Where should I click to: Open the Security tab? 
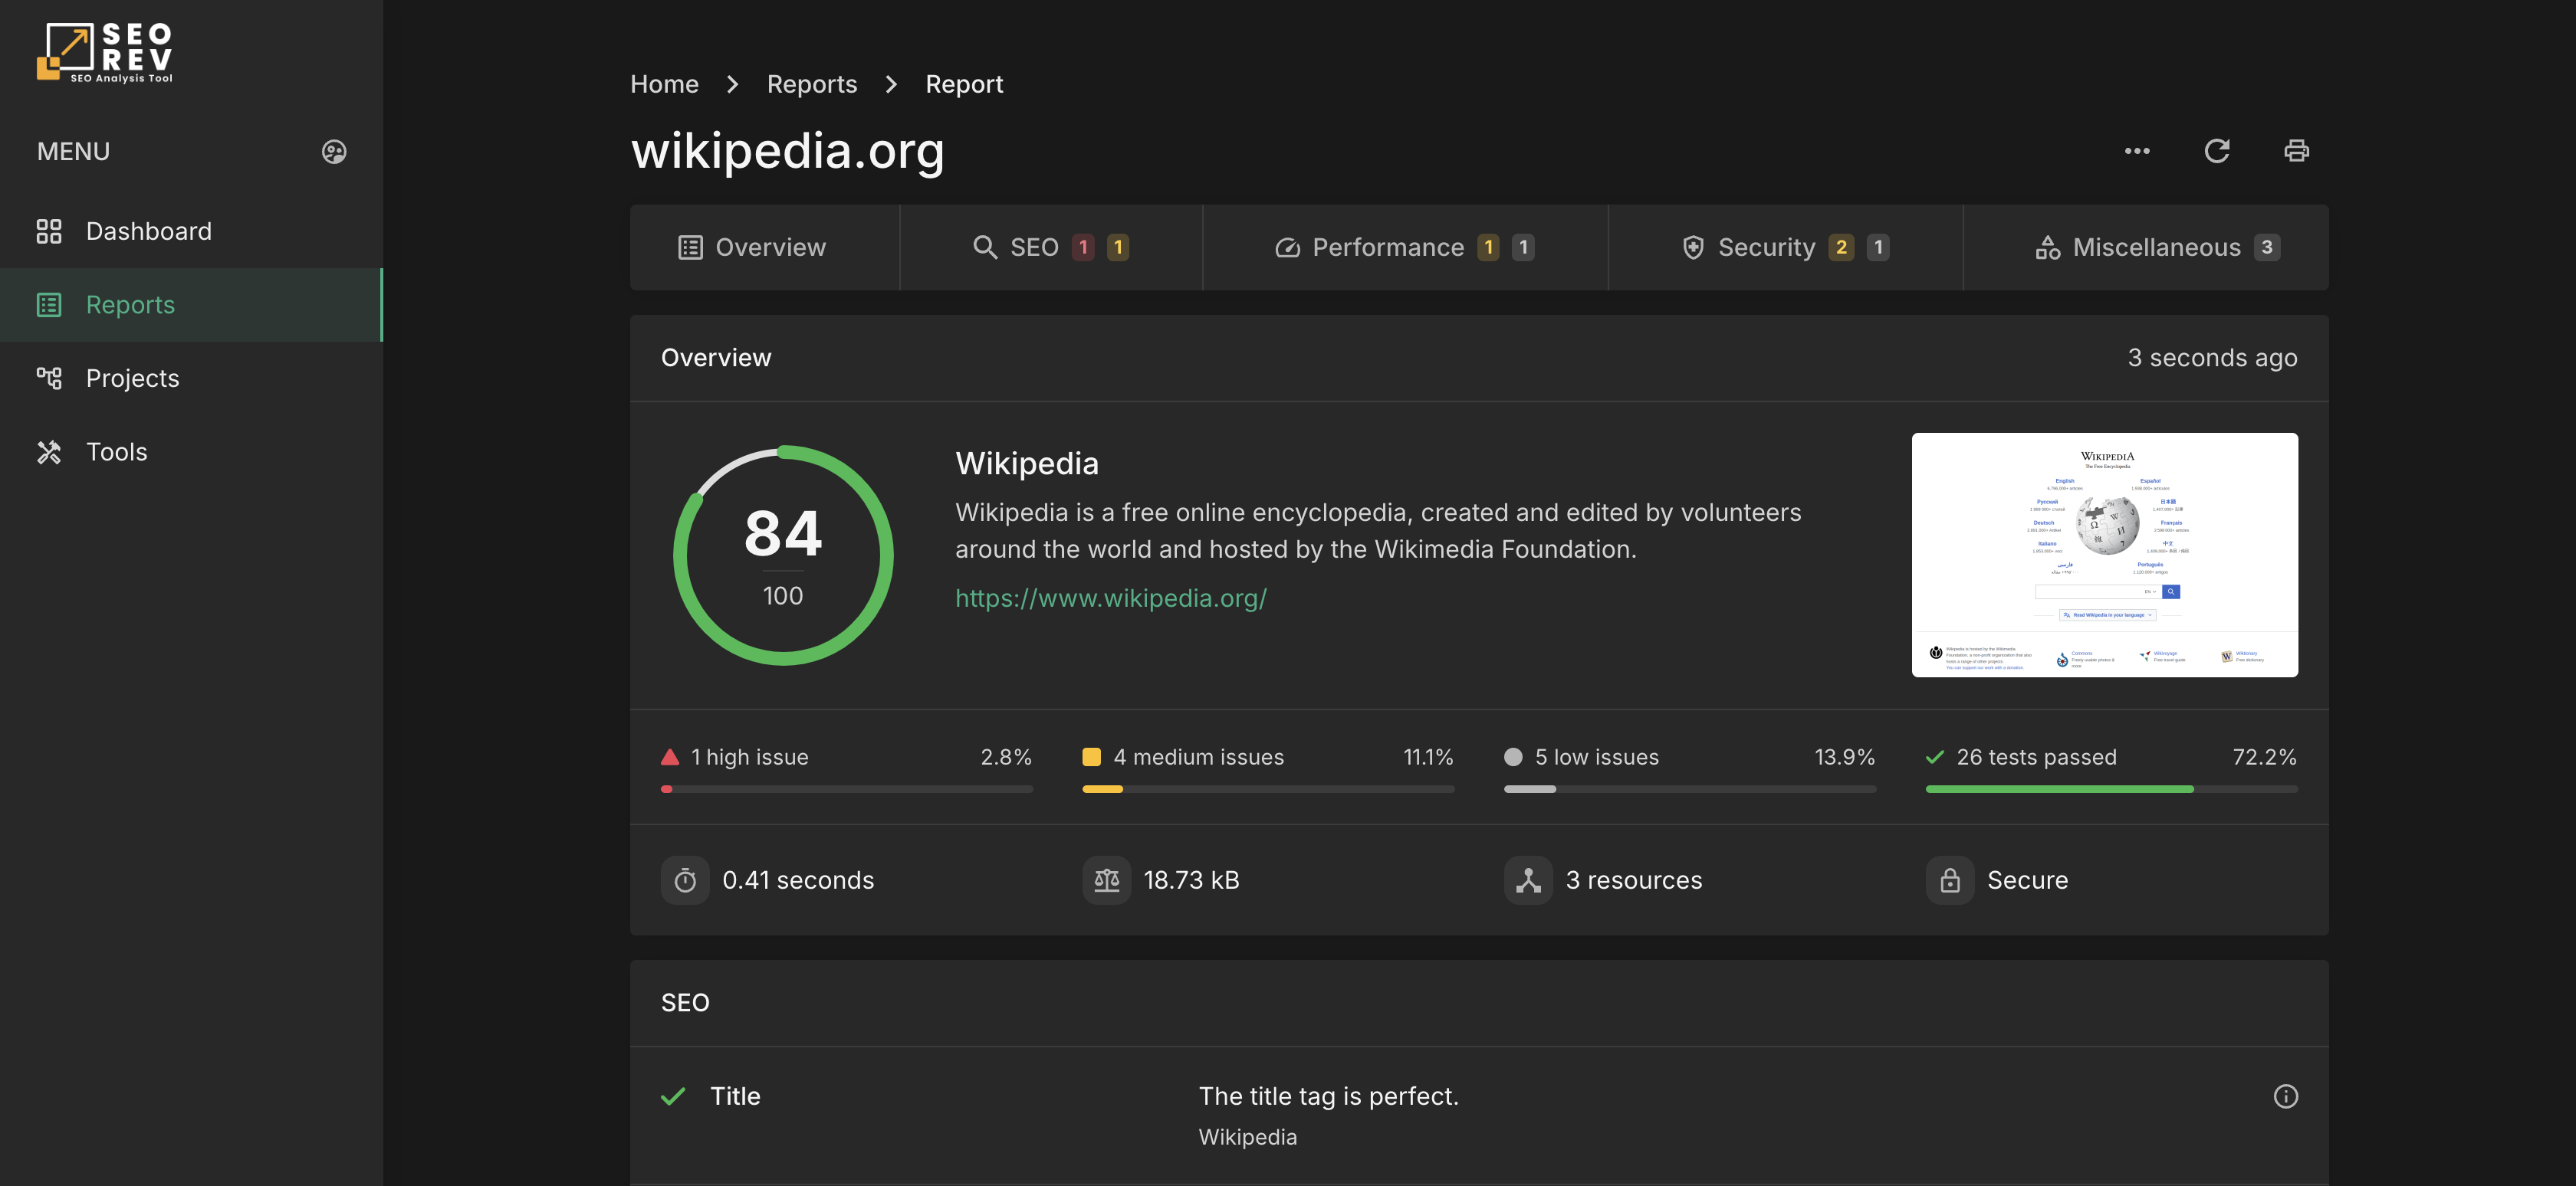click(x=1785, y=247)
